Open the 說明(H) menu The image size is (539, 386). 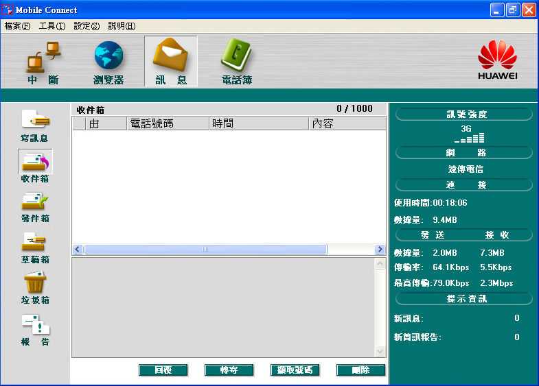click(122, 26)
